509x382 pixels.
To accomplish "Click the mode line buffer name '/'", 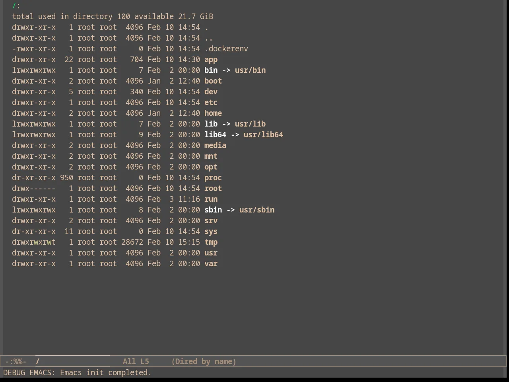I will pyautogui.click(x=38, y=362).
